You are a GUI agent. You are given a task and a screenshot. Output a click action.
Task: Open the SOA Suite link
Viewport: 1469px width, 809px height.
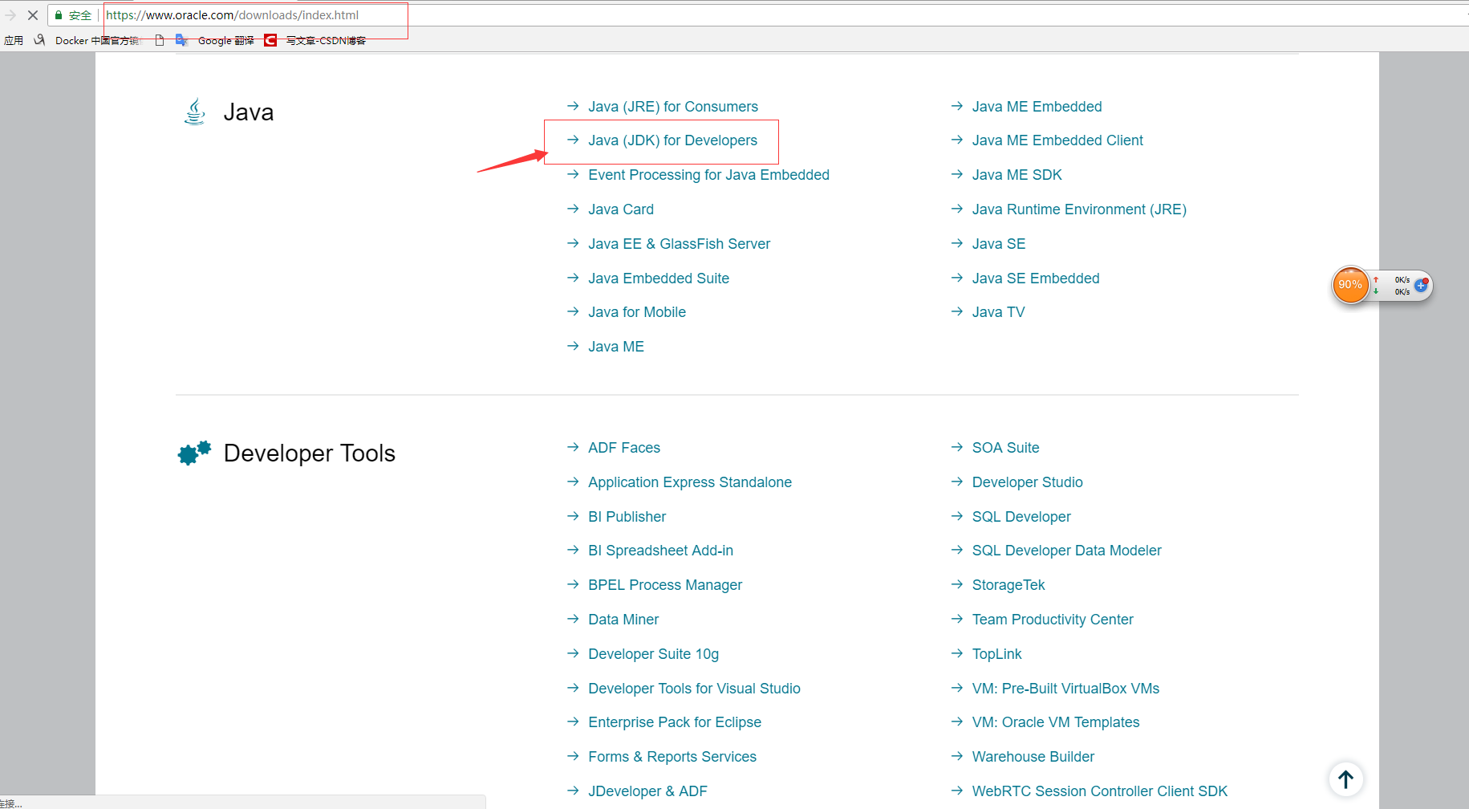click(1006, 448)
